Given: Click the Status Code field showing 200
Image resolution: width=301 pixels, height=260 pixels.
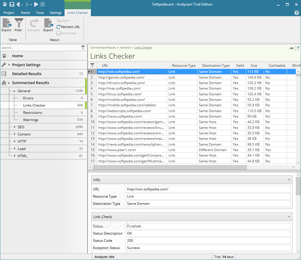Looking at the screenshot, I should click(x=208, y=240).
